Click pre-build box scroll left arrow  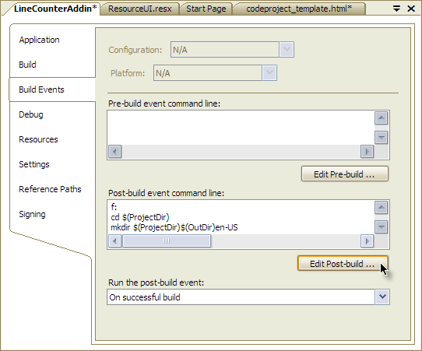115,152
